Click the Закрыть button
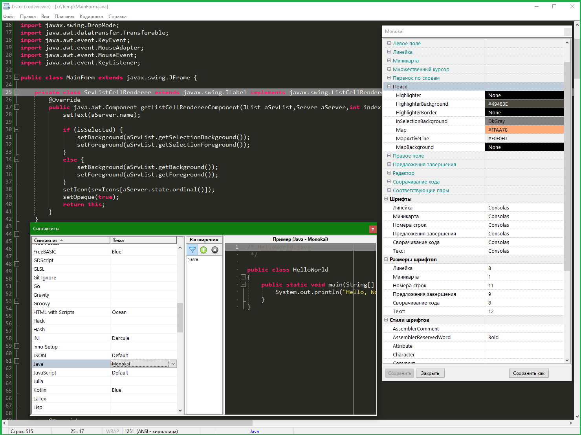 pyautogui.click(x=430, y=373)
